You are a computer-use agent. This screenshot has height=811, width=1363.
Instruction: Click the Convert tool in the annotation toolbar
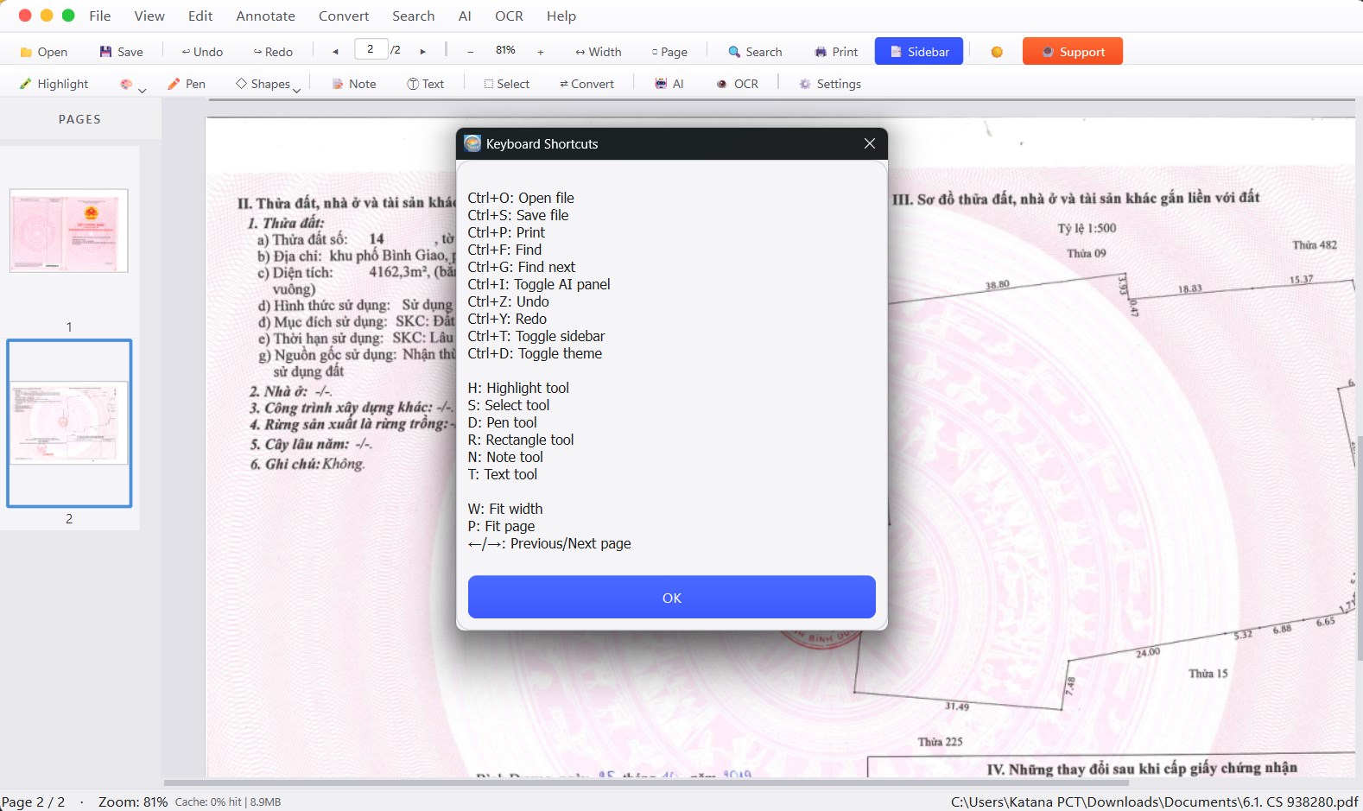(x=586, y=84)
